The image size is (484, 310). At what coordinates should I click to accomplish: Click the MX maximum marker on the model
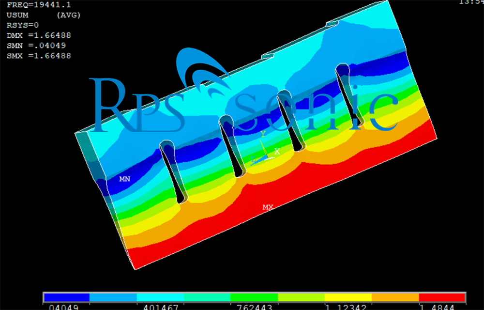tap(268, 207)
